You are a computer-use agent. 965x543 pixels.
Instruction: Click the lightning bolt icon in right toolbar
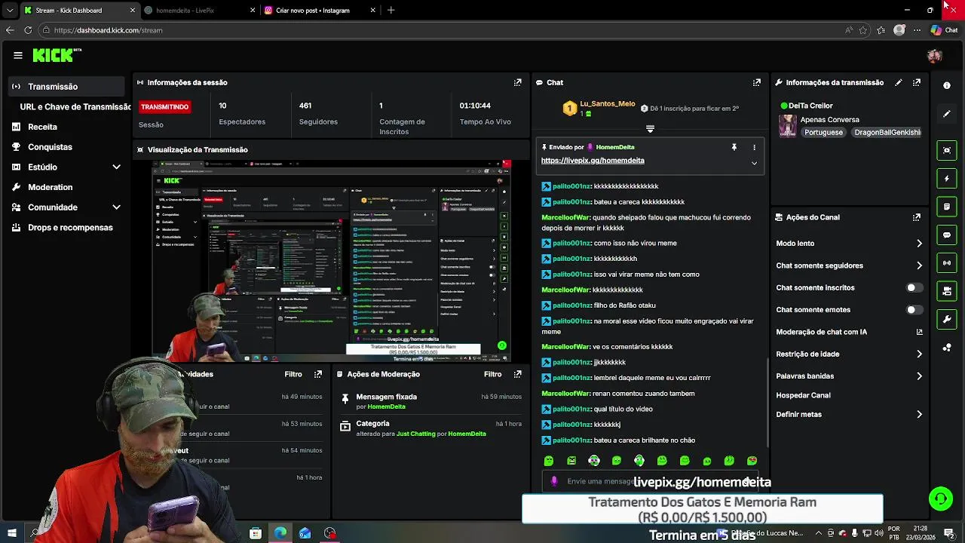(947, 179)
